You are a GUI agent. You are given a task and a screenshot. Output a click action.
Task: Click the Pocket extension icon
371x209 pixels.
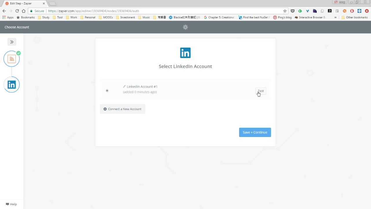pos(293,11)
